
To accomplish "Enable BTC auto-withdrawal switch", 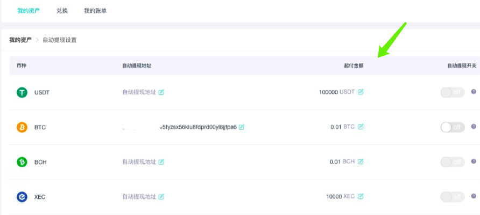I will pos(453,127).
